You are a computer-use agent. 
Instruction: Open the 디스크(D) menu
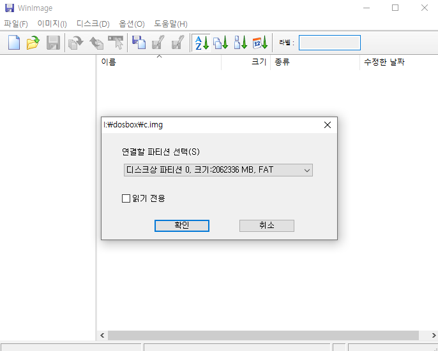93,24
